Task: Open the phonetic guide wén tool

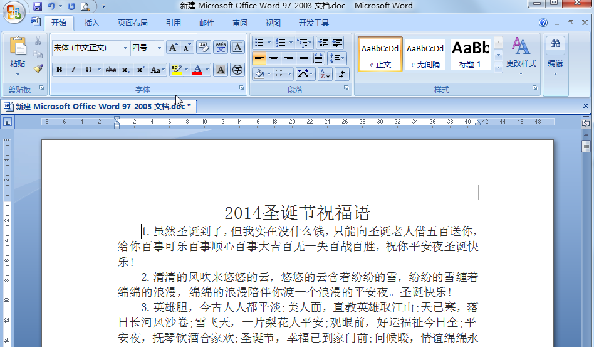Action: coord(221,48)
